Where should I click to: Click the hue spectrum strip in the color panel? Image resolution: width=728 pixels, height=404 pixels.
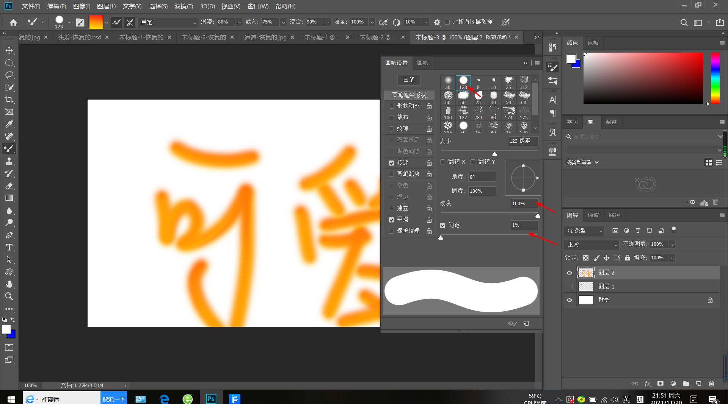point(715,78)
